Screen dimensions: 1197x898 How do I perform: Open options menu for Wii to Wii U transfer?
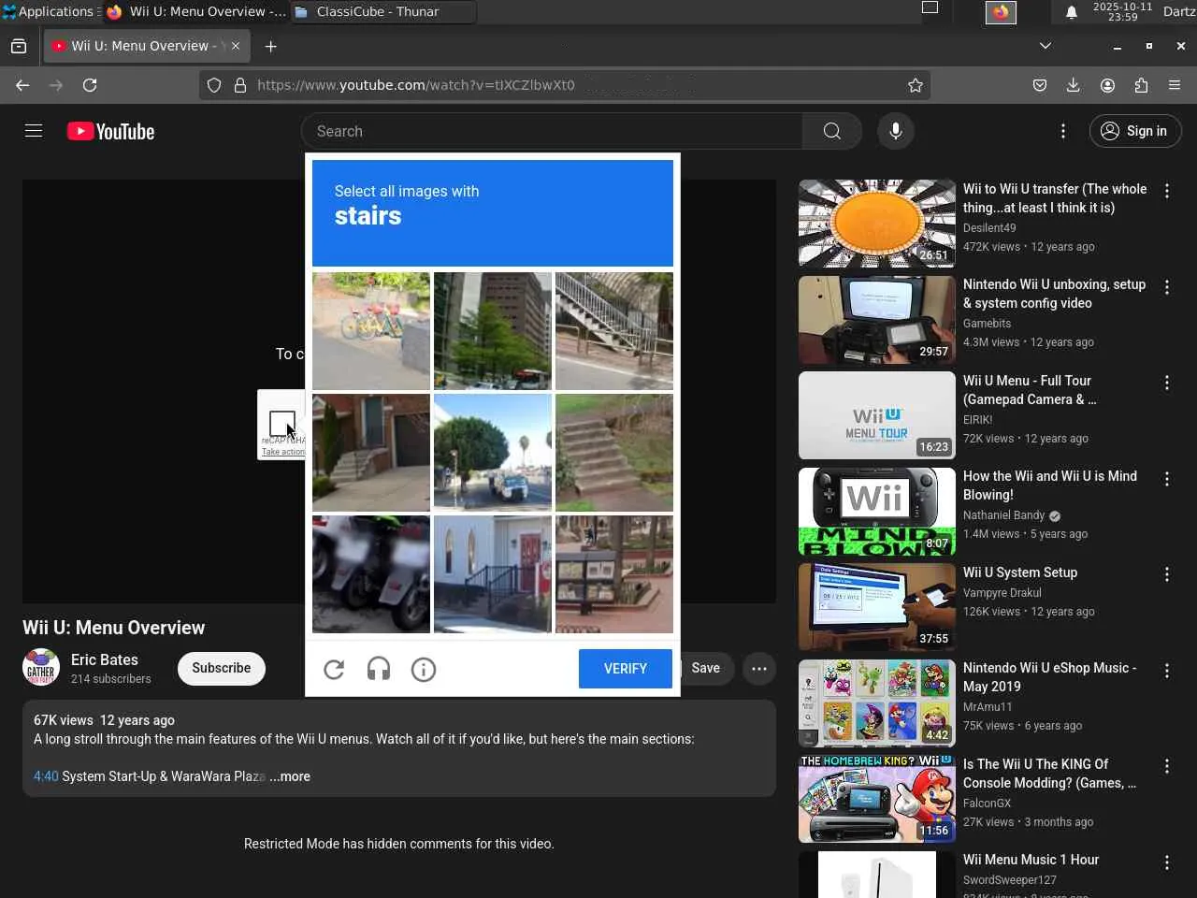coord(1167,191)
